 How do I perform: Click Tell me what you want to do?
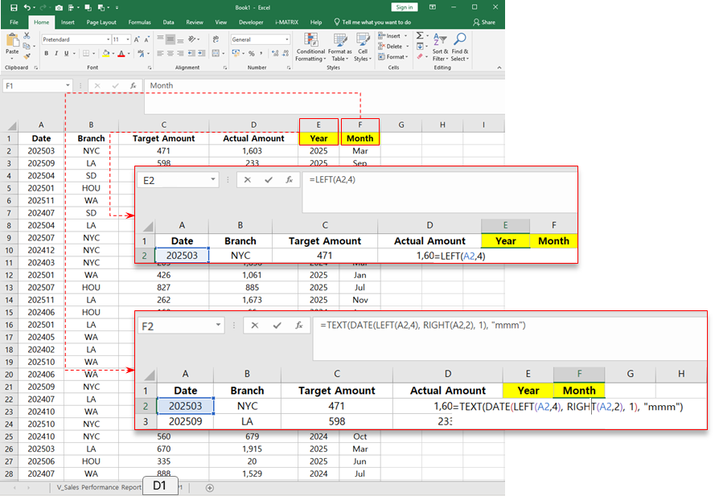375,22
